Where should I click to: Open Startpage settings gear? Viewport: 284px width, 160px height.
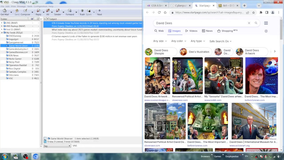266,31
